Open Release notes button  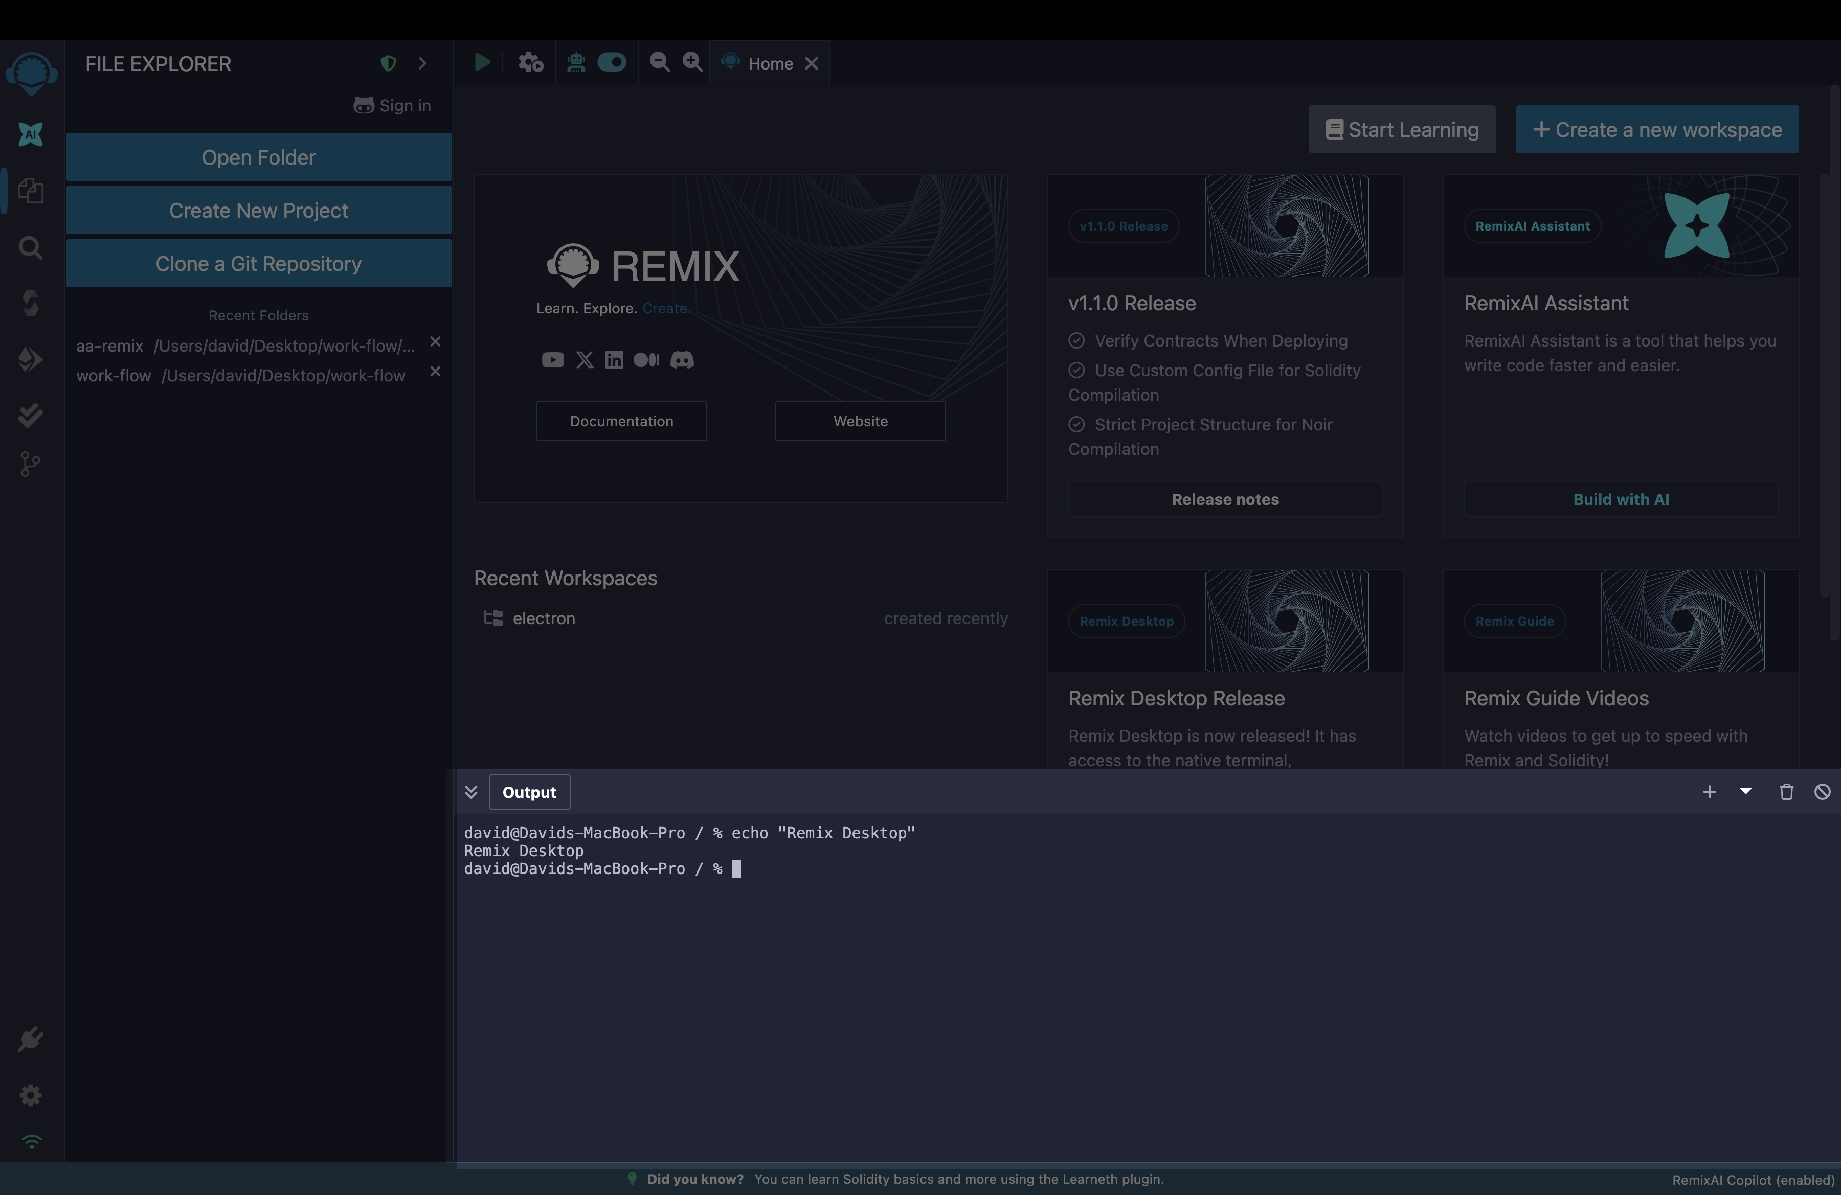(1225, 499)
